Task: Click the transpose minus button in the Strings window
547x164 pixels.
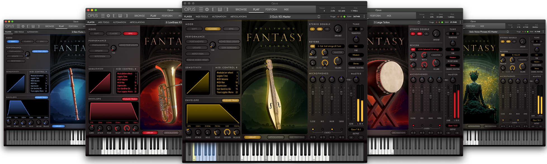Action: pos(351,29)
